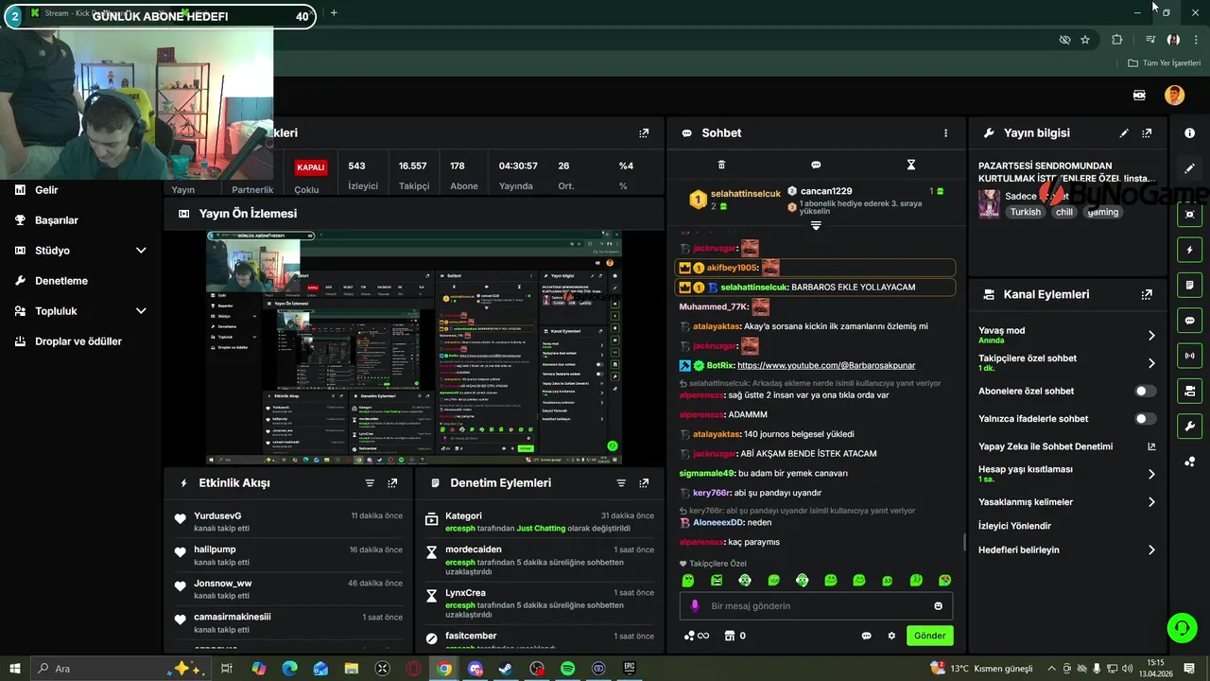This screenshot has height=681, width=1210.
Task: Pop out the stats panel next to Sohbet
Action: [x=644, y=133]
